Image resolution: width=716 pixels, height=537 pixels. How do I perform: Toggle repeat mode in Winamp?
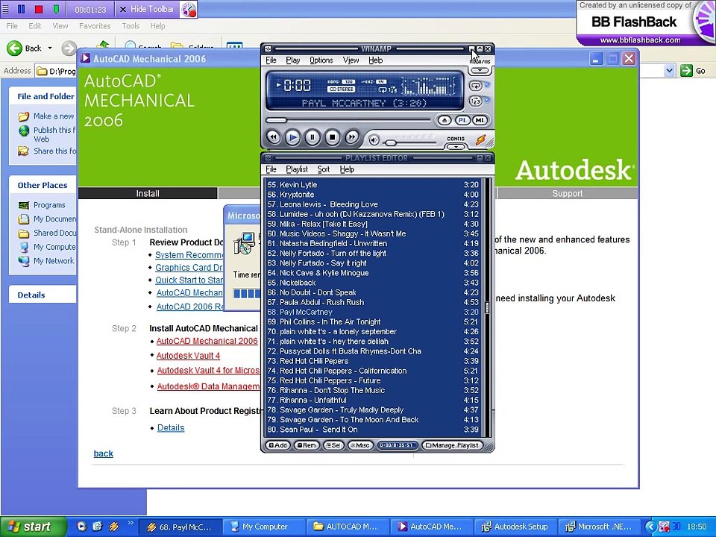[x=475, y=86]
